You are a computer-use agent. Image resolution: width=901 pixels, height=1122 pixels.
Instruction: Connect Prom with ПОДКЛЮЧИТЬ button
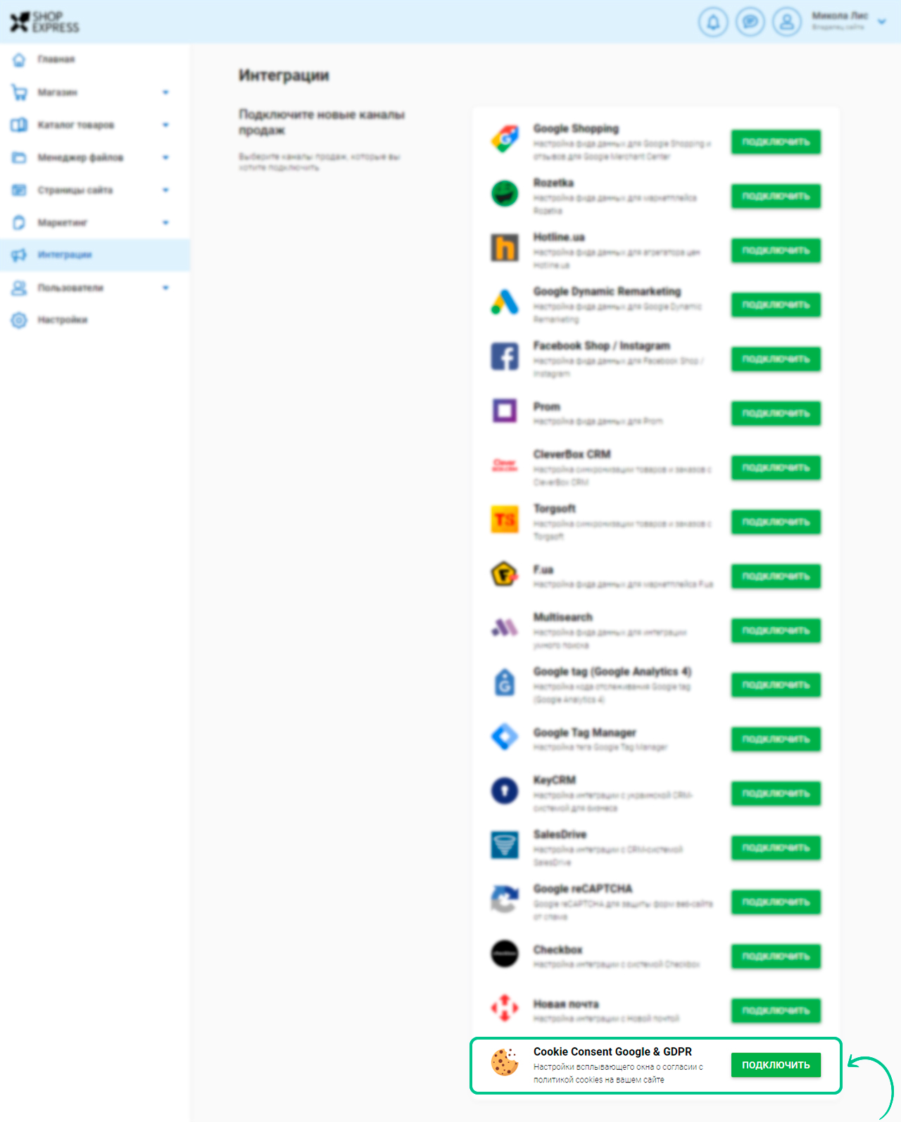776,413
